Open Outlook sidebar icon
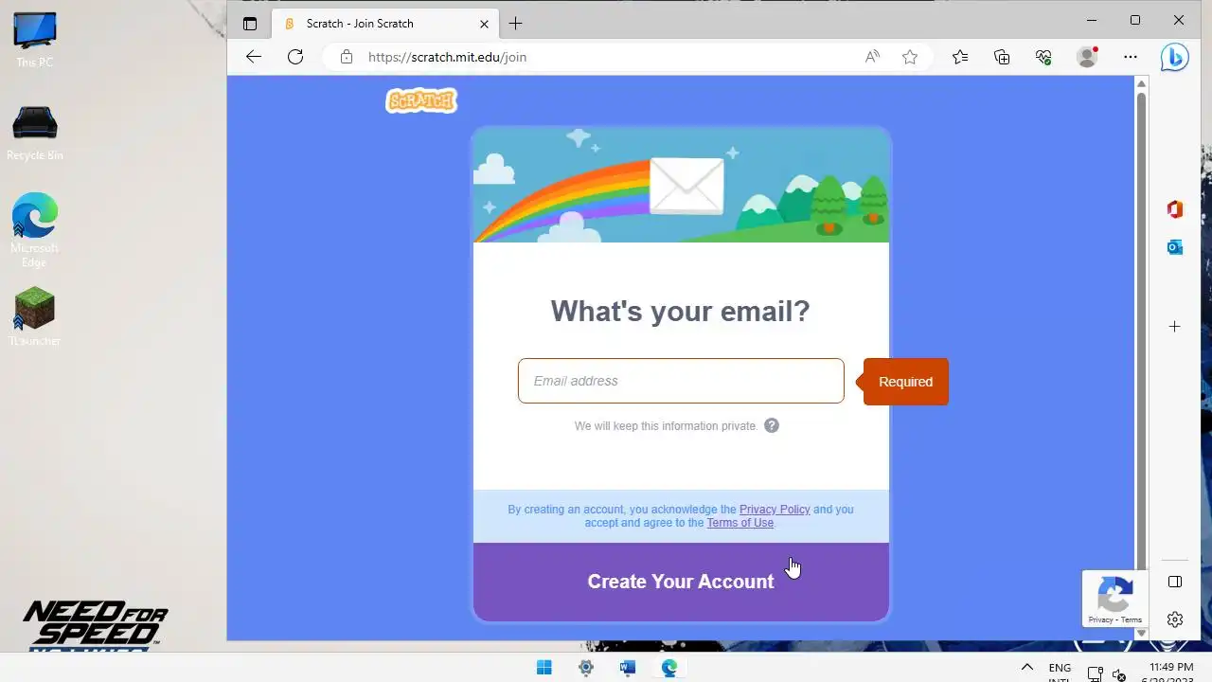The width and height of the screenshot is (1212, 682). (x=1175, y=247)
